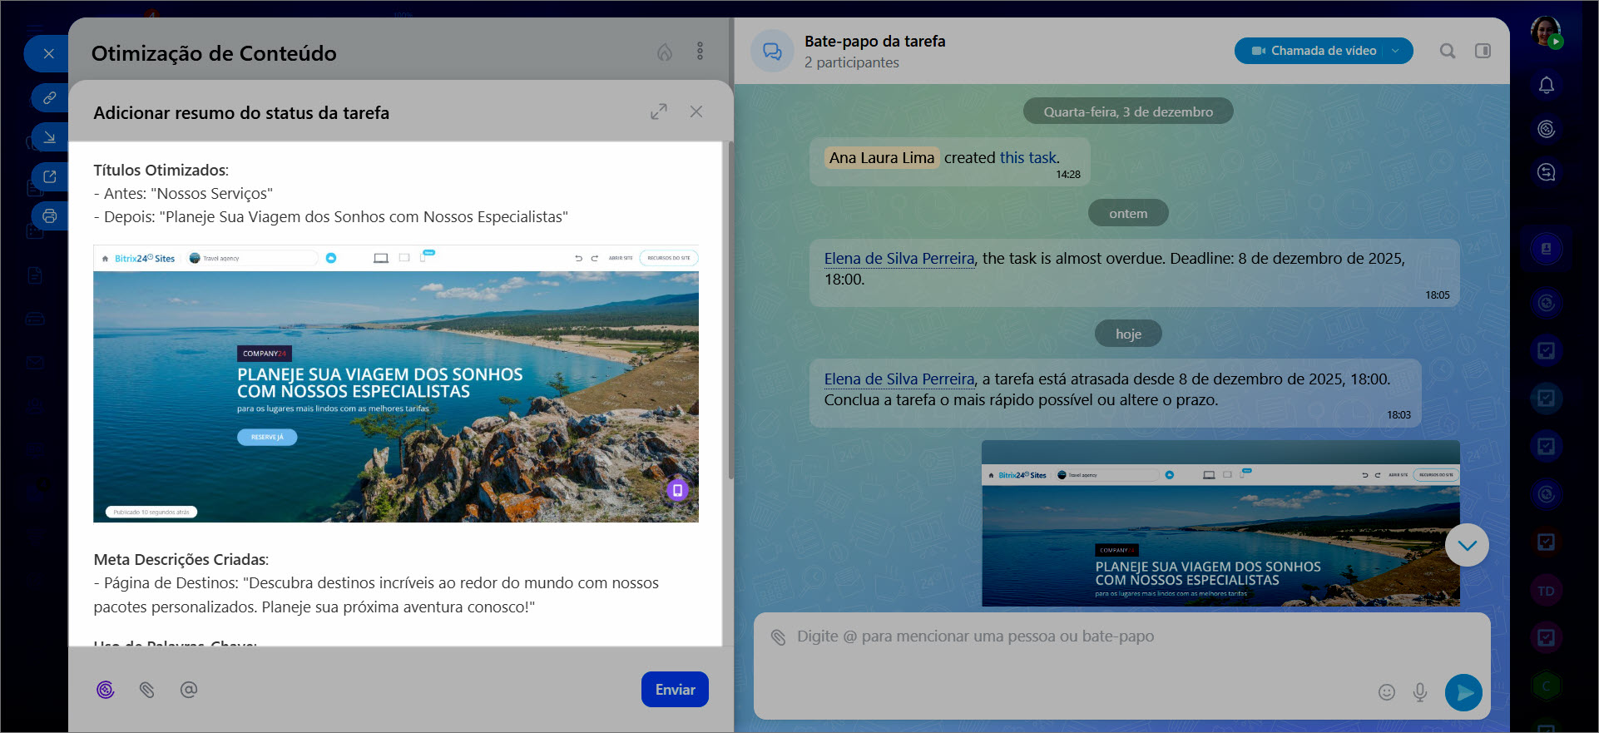Search the task chat with magnifier icon
This screenshot has width=1599, height=733.
[x=1448, y=51]
